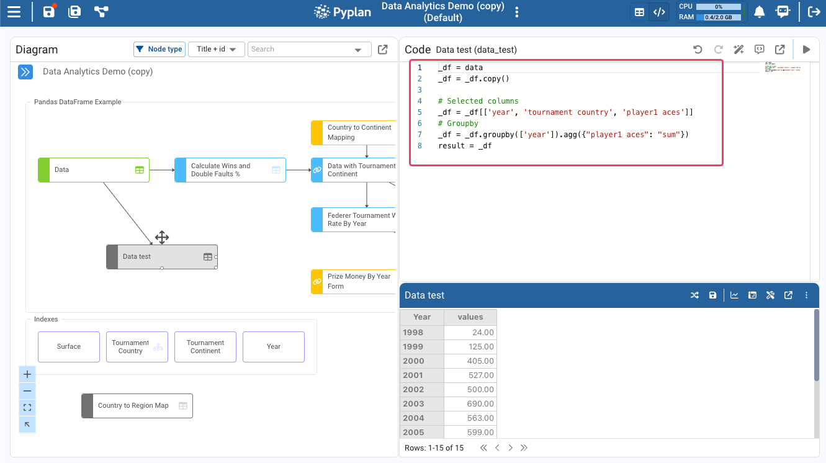The height and width of the screenshot is (463, 826).
Task: Undo the last code edit
Action: (x=698, y=50)
